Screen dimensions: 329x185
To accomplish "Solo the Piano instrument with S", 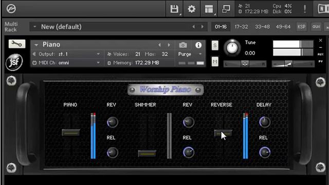I will [x=215, y=46].
